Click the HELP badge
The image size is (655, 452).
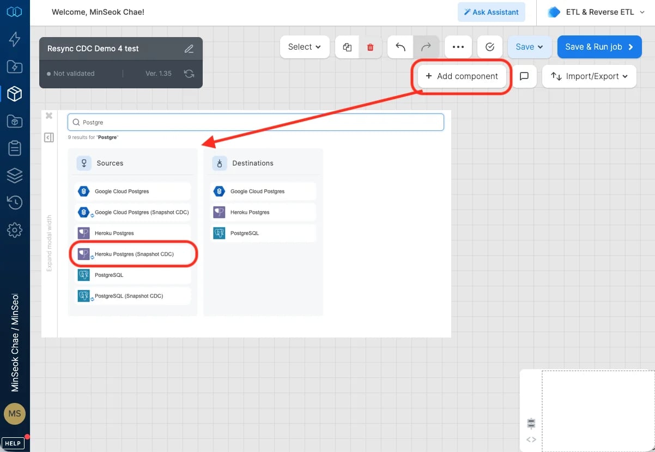[x=13, y=443]
